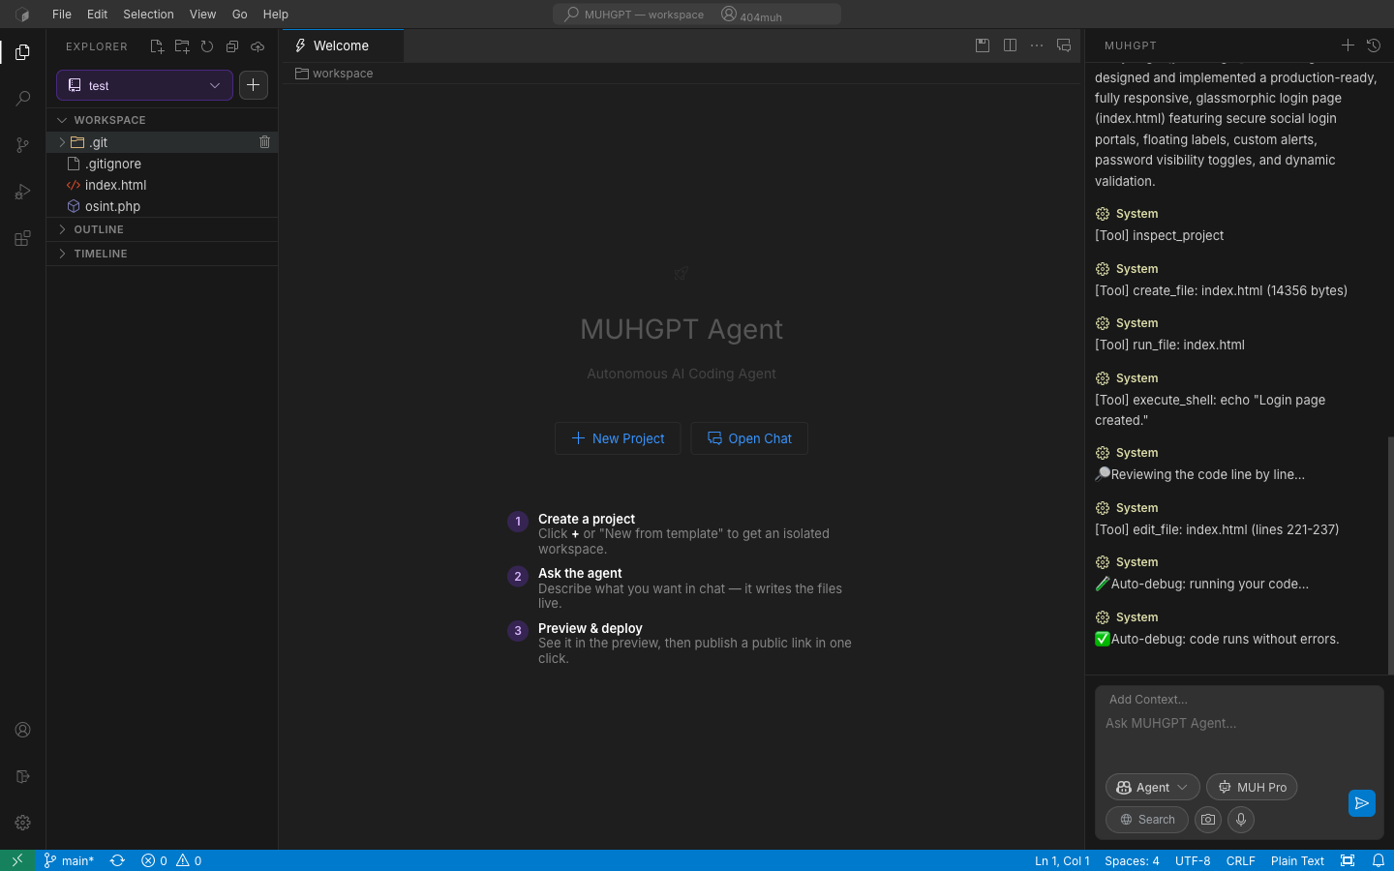The height and width of the screenshot is (871, 1394).
Task: Split the editor with the layout icon
Action: 1010,45
